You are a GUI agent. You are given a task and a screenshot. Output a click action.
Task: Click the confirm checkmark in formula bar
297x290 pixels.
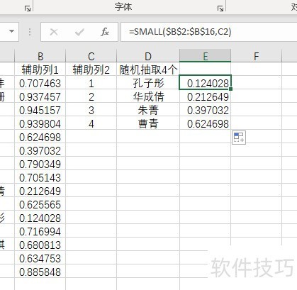coord(79,32)
